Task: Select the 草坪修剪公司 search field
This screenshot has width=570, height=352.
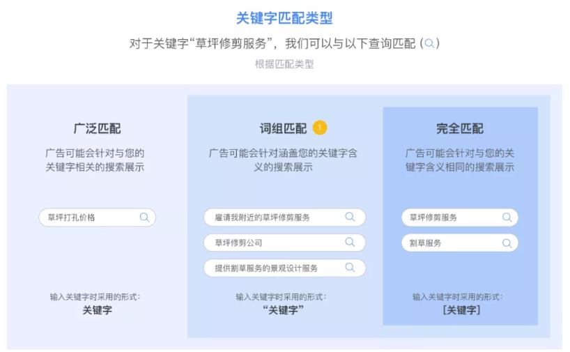Action: pos(284,243)
